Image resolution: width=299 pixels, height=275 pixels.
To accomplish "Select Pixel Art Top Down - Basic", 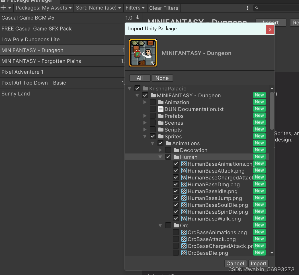I will click(x=62, y=83).
